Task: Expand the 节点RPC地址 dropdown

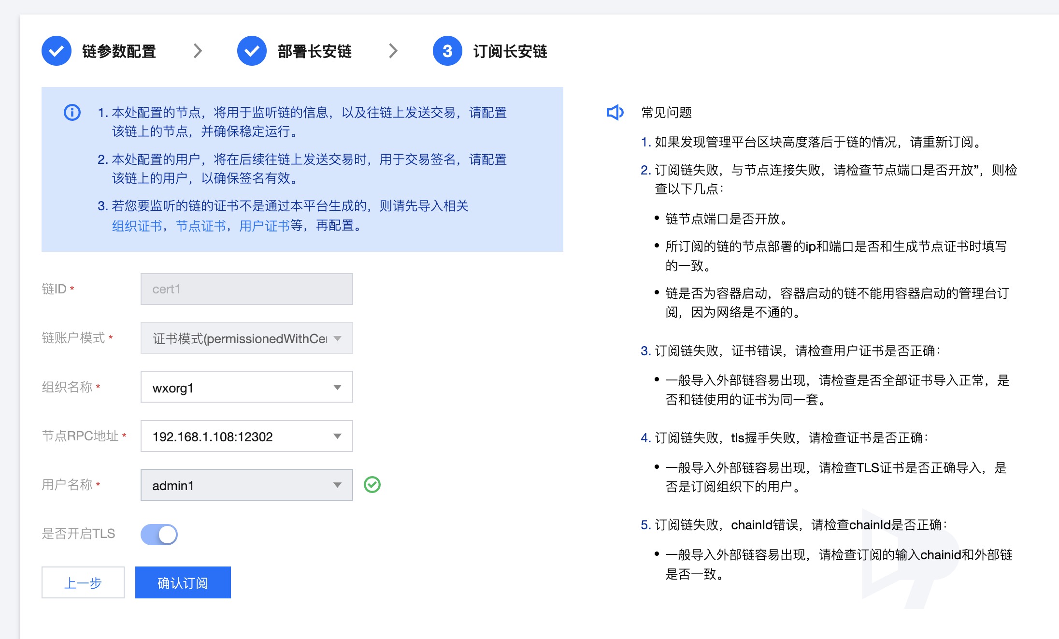Action: pos(246,436)
